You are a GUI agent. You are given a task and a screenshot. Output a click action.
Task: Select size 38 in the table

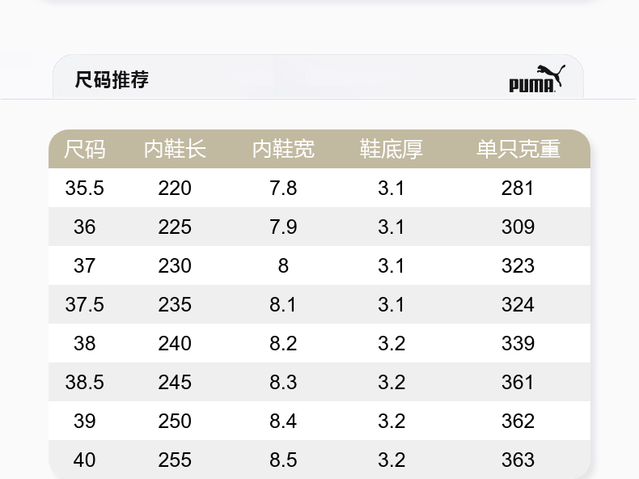click(85, 343)
